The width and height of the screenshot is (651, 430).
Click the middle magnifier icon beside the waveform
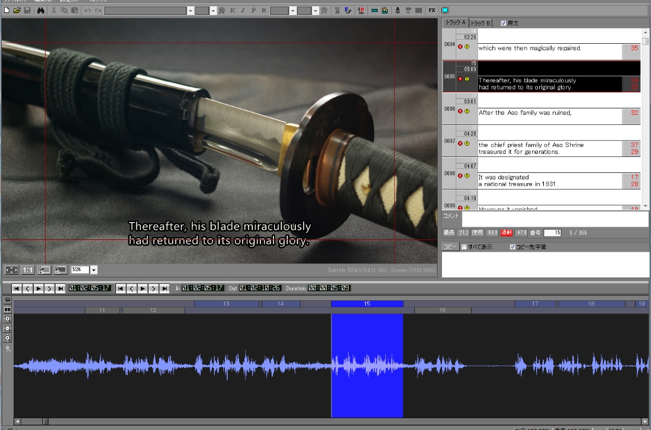point(8,329)
